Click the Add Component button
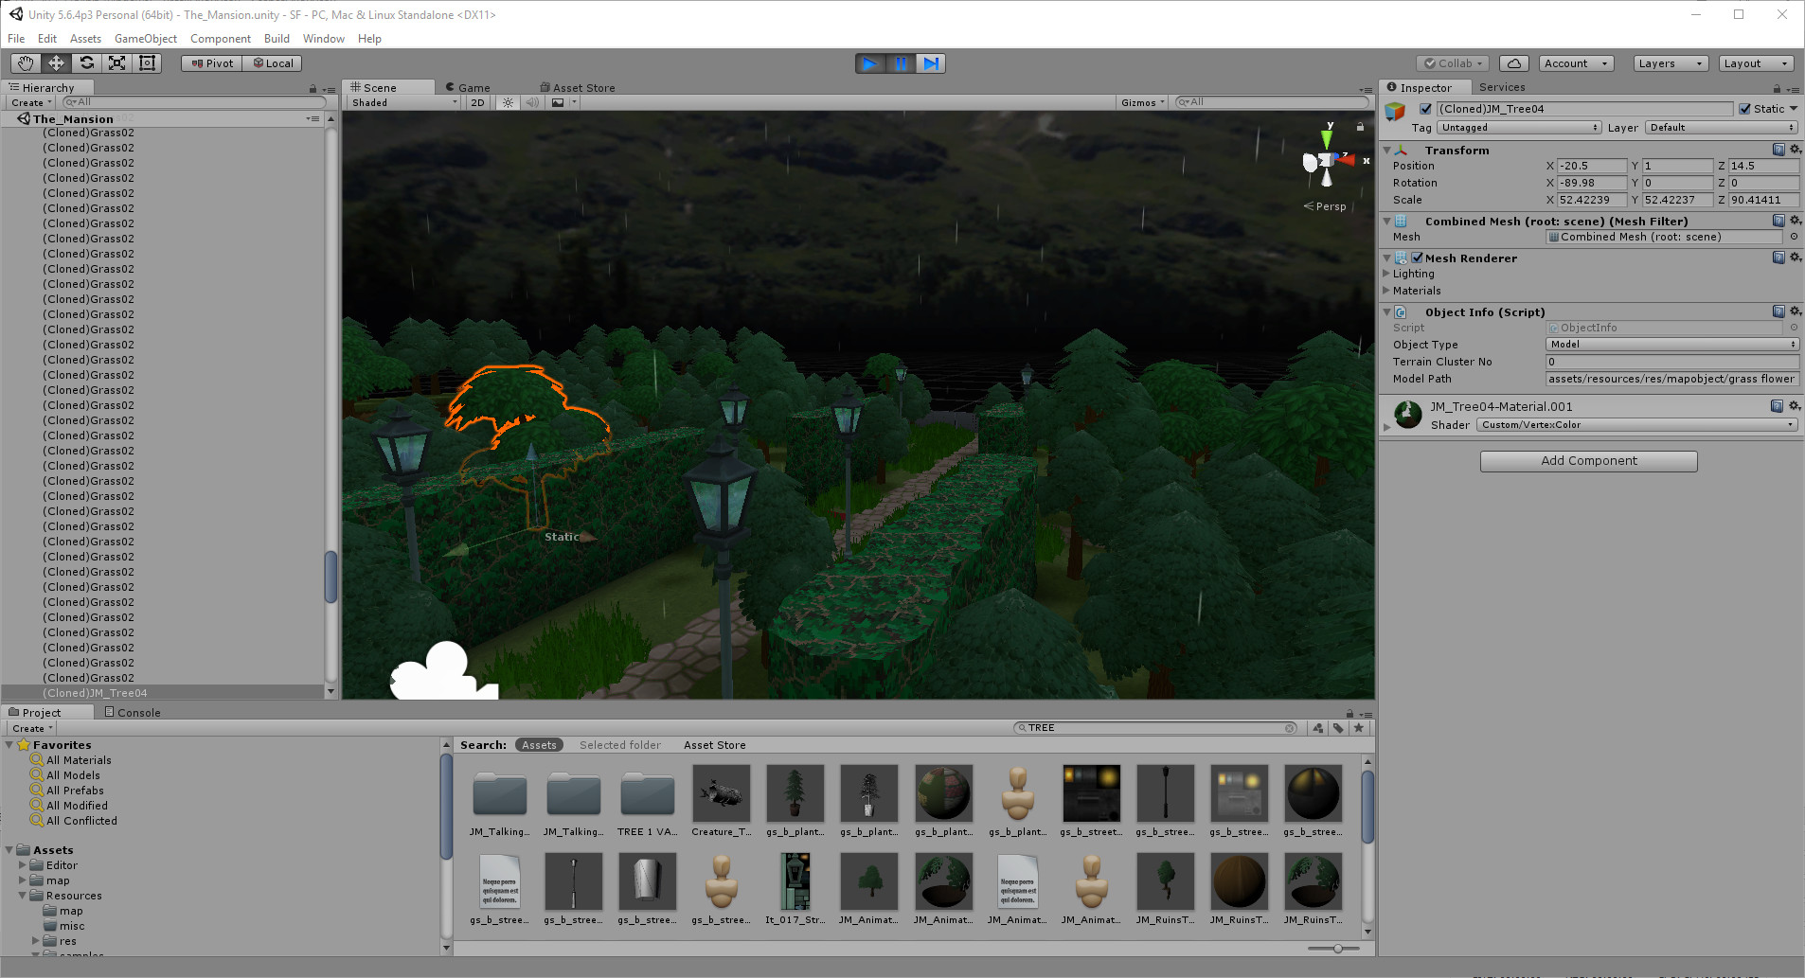 (x=1588, y=461)
